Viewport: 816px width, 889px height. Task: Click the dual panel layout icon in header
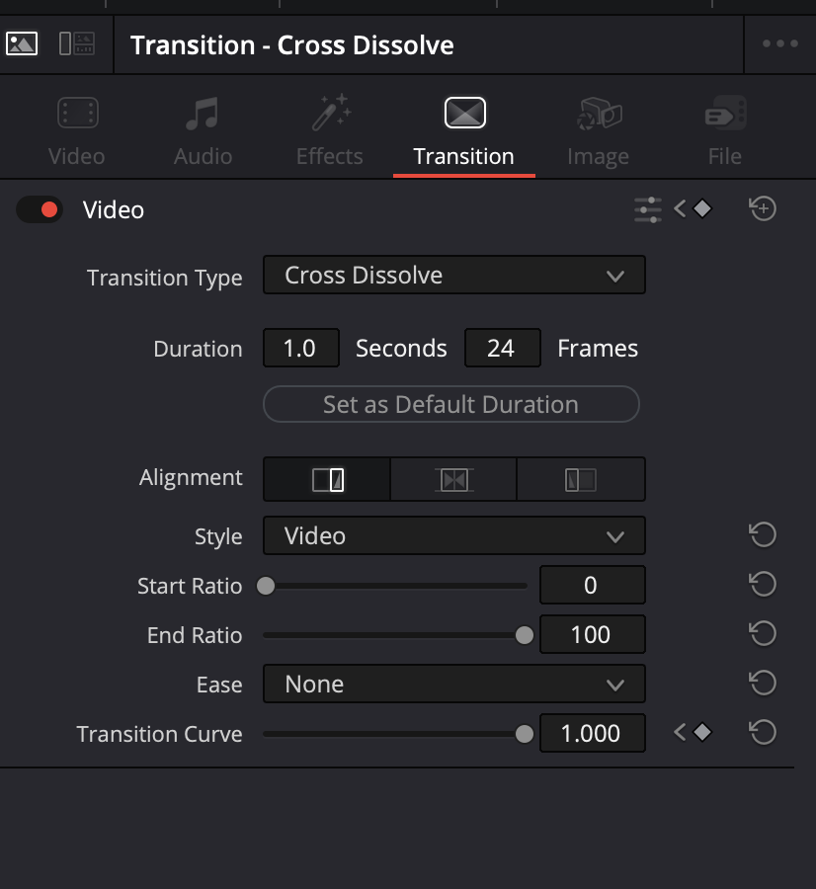76,43
